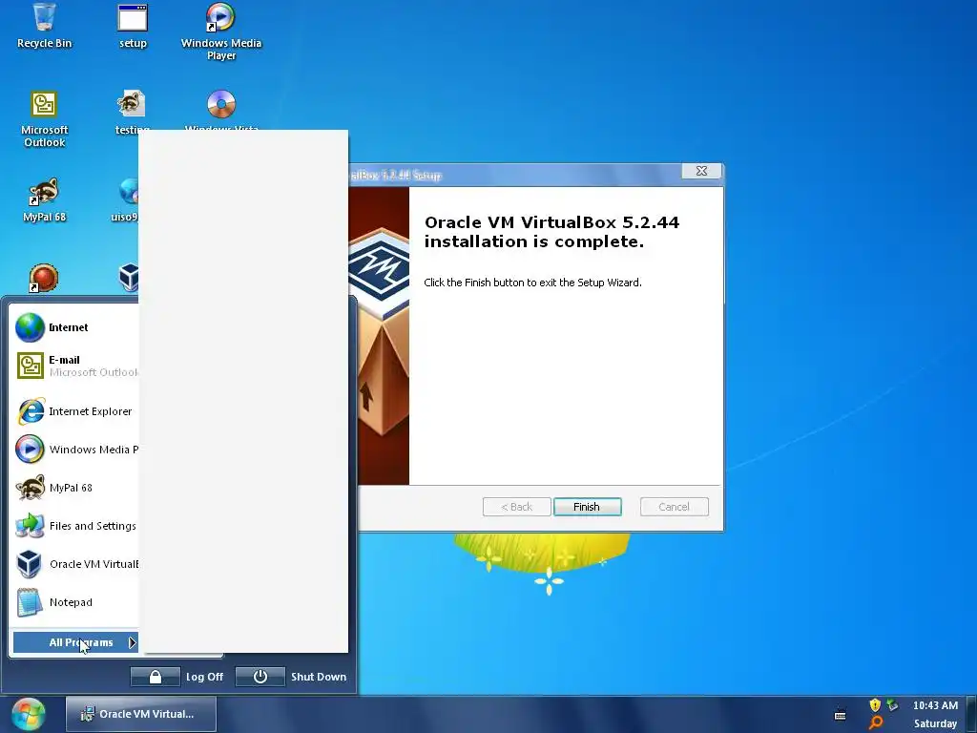Click the Back button in setup dialog
Screen dimensions: 977x733
pyautogui.click(x=516, y=507)
